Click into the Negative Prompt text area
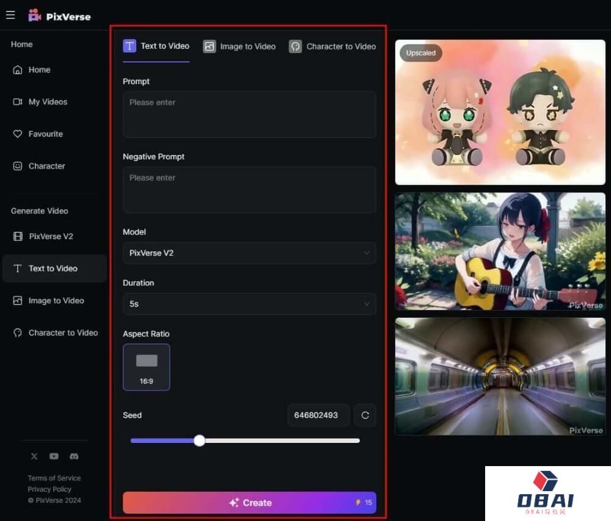611x521 pixels. (249, 190)
